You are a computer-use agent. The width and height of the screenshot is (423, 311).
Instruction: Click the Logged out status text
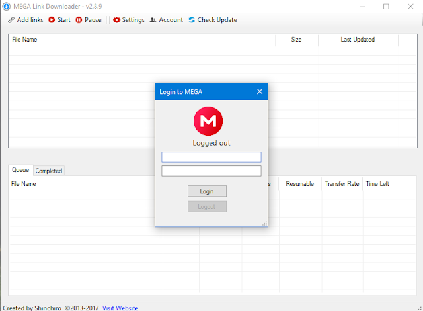[x=211, y=143]
